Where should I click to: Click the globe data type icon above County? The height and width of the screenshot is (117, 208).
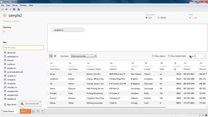tap(146, 63)
